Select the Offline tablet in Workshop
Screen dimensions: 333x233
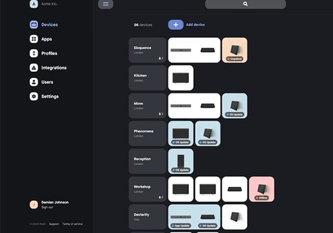(x=262, y=189)
